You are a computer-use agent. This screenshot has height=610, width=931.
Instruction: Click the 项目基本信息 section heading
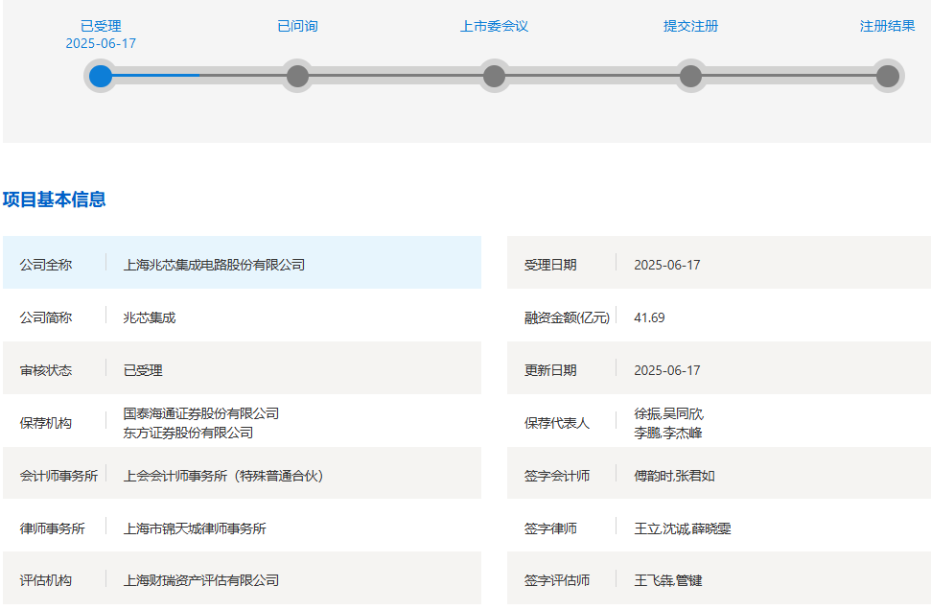click(54, 199)
